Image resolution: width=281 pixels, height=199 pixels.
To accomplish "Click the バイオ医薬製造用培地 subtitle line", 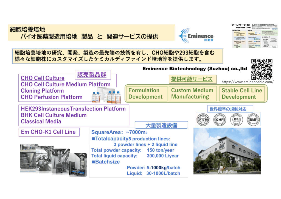I will (x=89, y=37).
